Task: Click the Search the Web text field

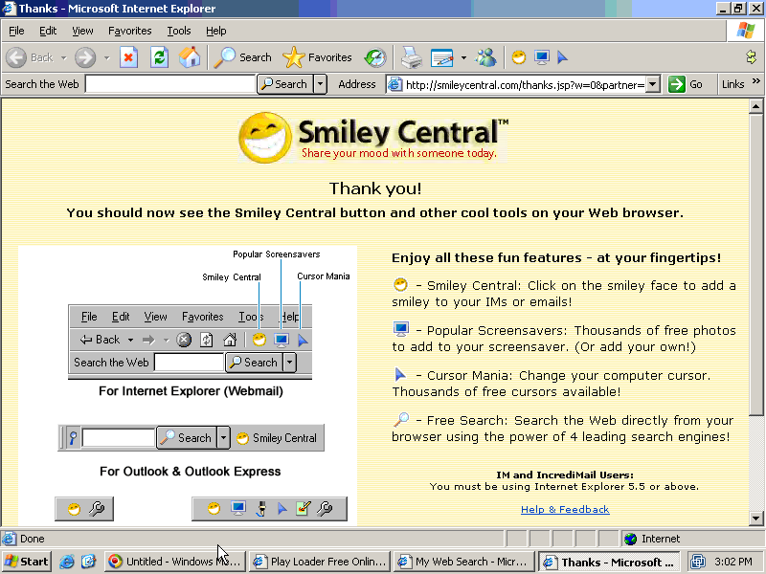Action: pos(170,84)
